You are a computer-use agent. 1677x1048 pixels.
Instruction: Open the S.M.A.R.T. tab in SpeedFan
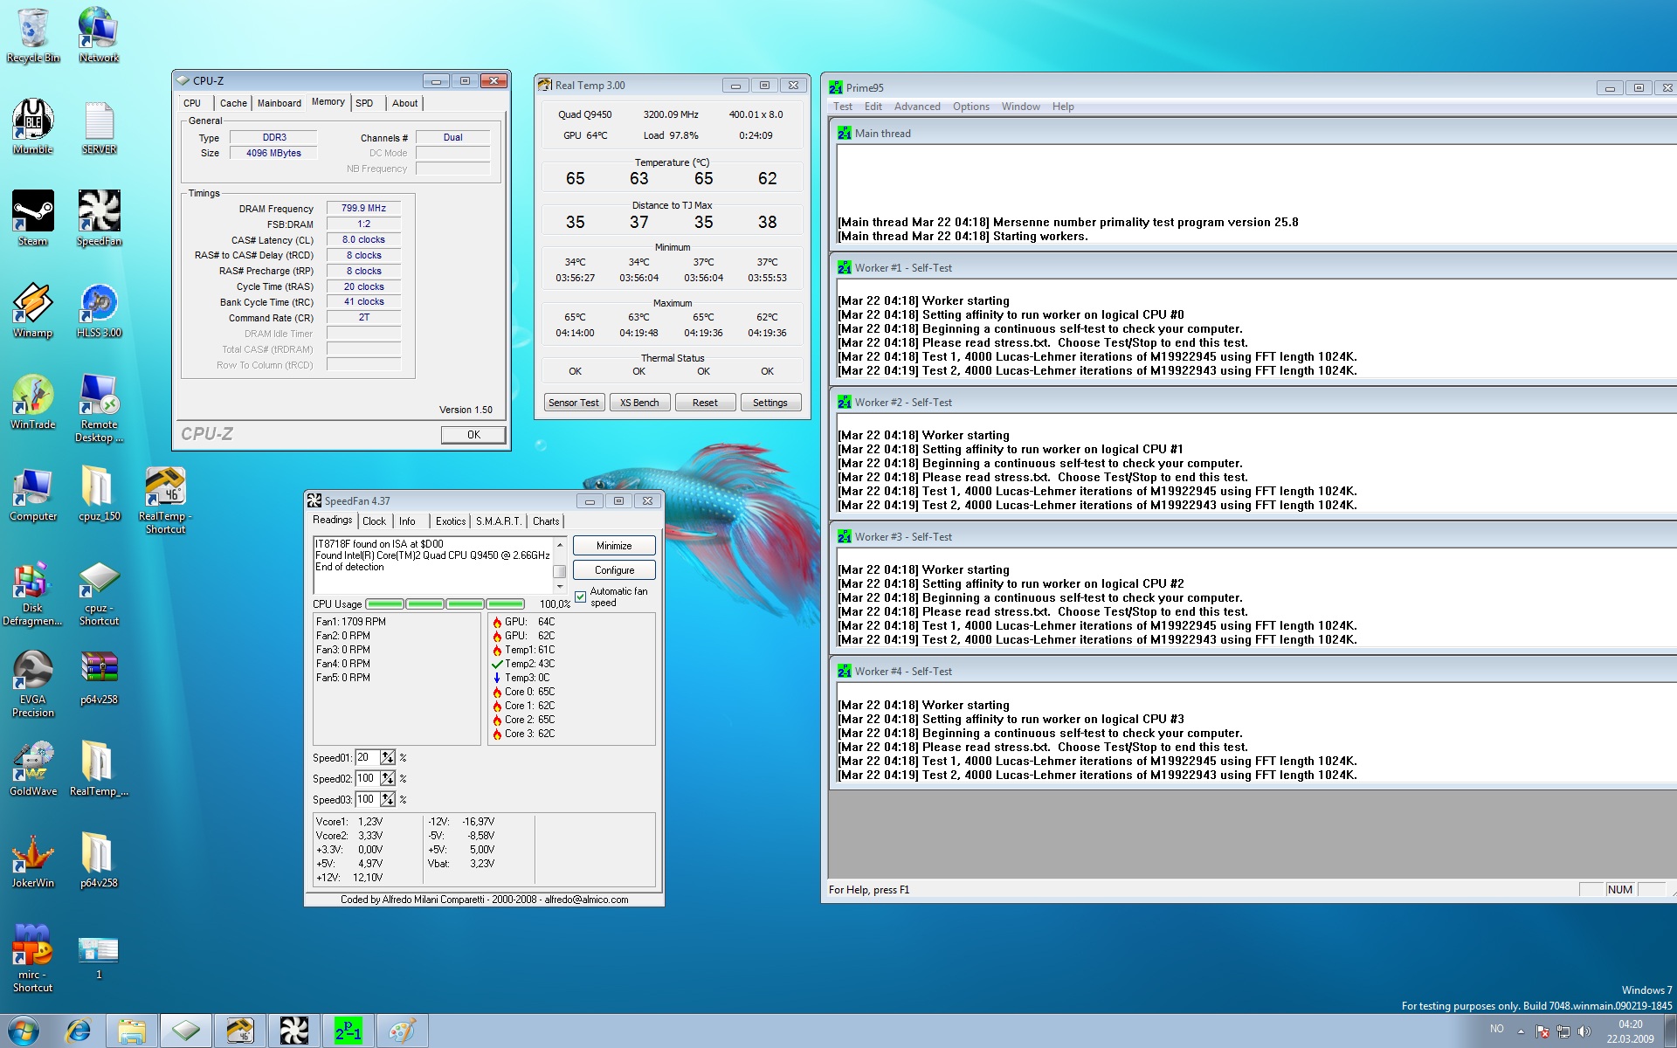(x=498, y=521)
